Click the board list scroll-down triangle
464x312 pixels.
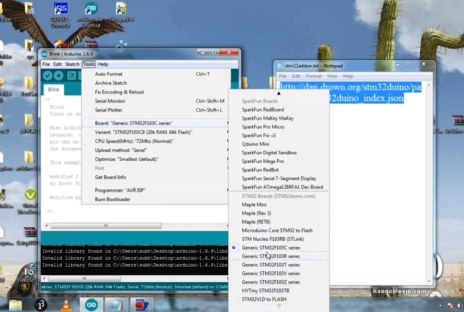click(x=279, y=306)
